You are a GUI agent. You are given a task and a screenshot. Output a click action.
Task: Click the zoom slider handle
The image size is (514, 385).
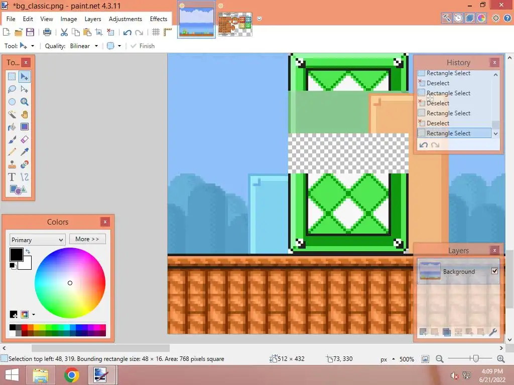pos(476,359)
